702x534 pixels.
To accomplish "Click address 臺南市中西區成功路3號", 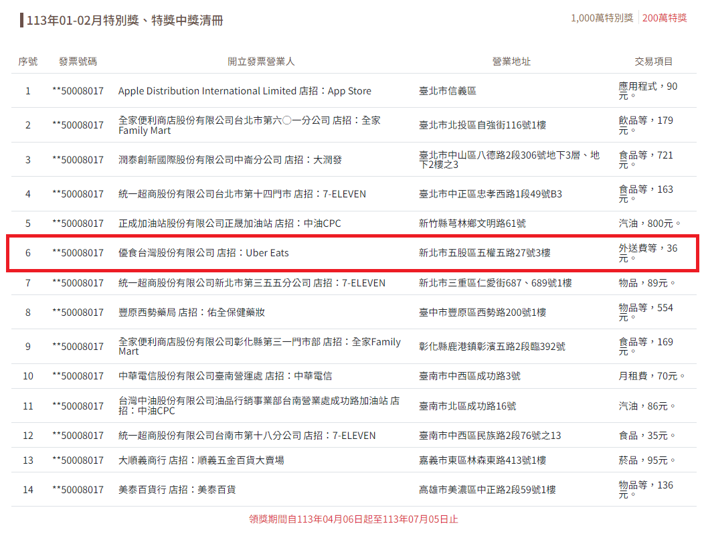I will click(470, 376).
